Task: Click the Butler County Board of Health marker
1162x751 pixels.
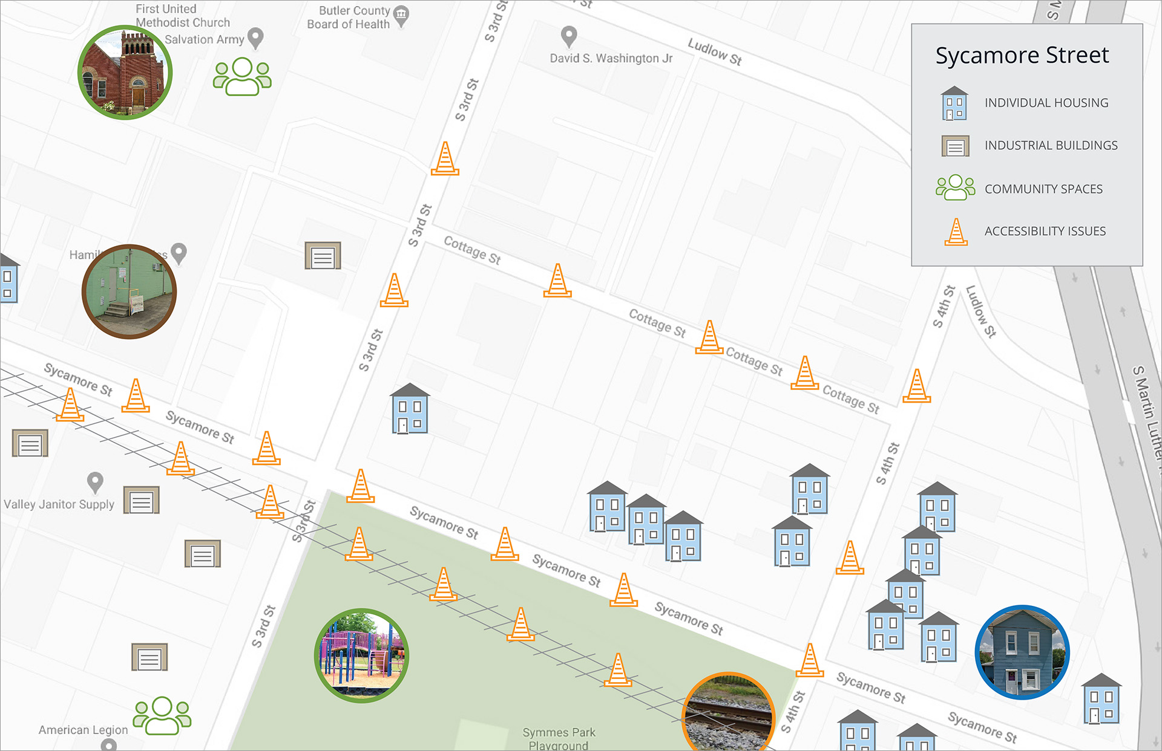Action: click(x=401, y=17)
